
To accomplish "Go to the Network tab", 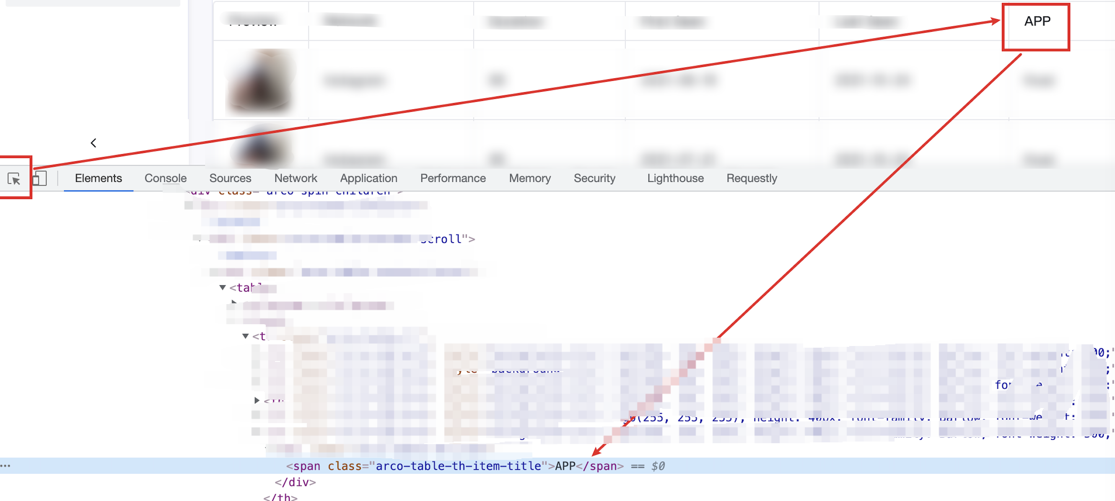I will 296,178.
